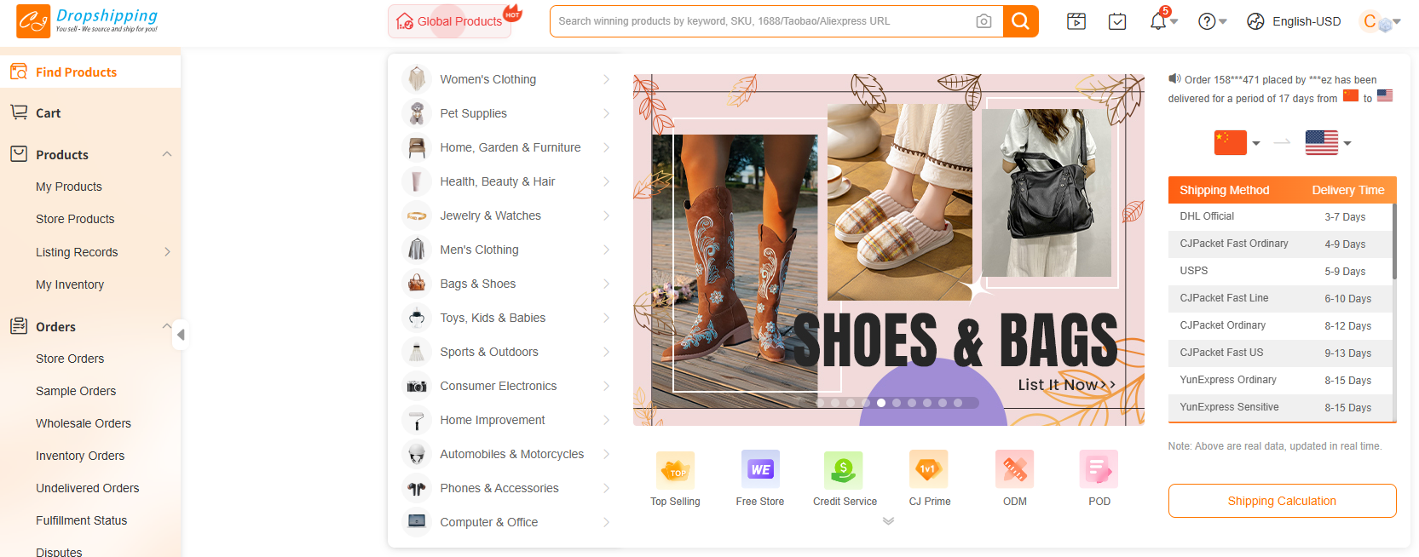
Task: Click the orange search magnifier button
Action: (1020, 21)
